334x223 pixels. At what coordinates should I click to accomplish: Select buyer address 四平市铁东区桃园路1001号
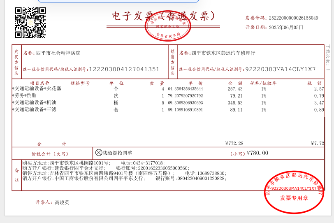point(79,163)
